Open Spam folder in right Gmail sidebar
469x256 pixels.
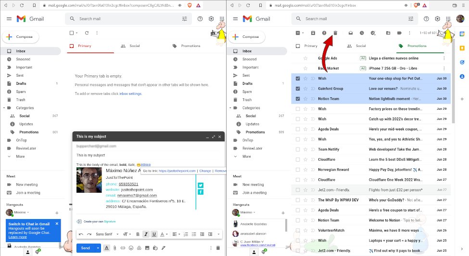(247, 92)
